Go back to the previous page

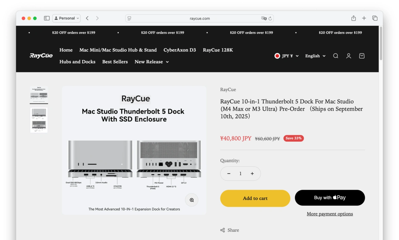pos(87,18)
